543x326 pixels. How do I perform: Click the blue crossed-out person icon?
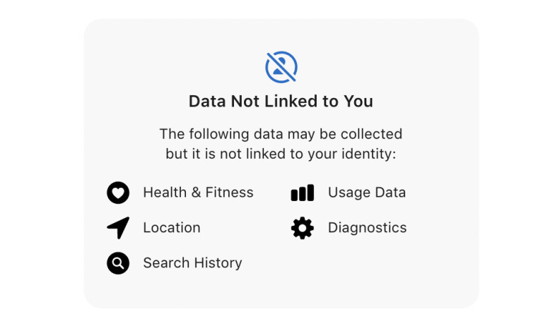281,67
